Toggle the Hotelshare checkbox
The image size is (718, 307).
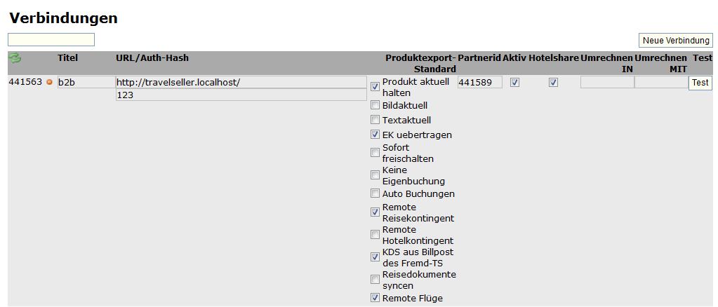pos(554,83)
